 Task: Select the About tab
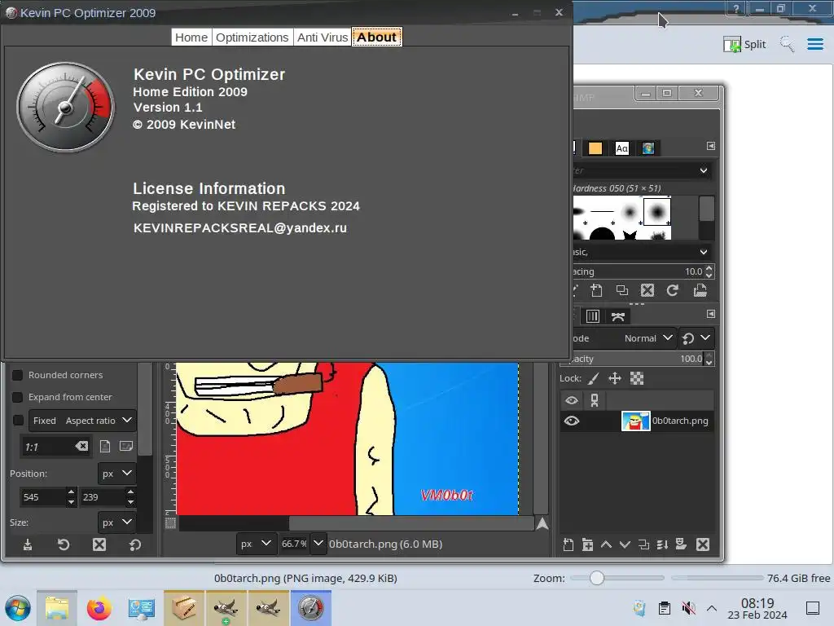[376, 37]
